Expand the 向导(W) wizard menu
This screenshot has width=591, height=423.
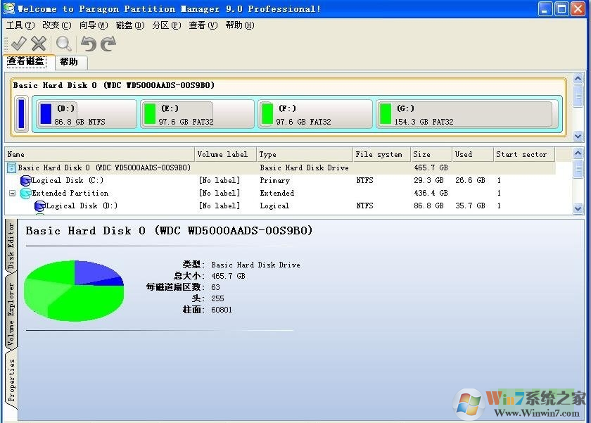click(92, 25)
